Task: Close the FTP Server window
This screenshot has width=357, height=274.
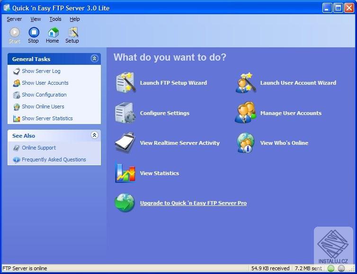Action: [x=349, y=8]
